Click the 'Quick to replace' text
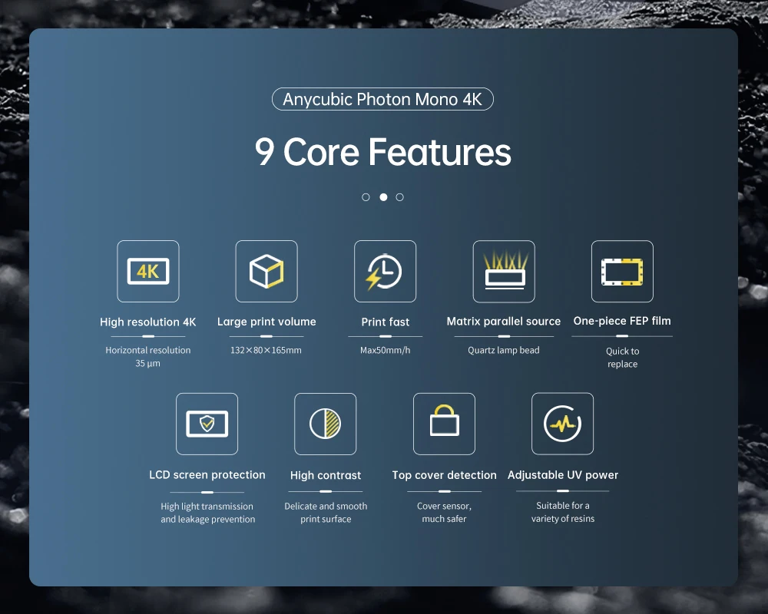 point(623,358)
